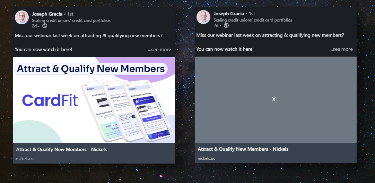Click 'Miss our webinar' sentence in right post
The height and width of the screenshot is (183, 375).
click(x=270, y=35)
